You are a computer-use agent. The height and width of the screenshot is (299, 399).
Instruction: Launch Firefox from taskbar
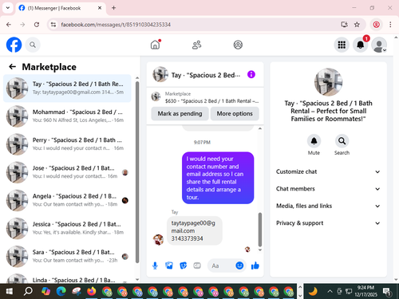click(x=92, y=291)
